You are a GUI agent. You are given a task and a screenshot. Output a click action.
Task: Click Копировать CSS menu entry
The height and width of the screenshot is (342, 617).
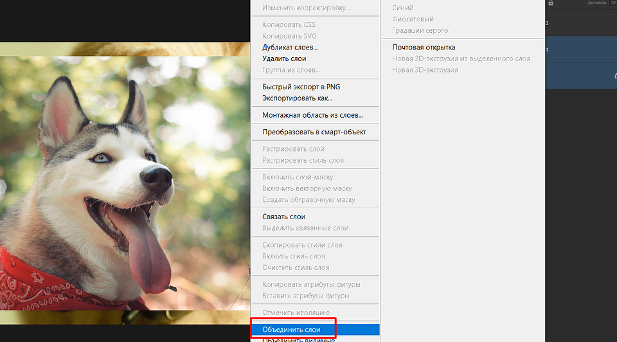pos(289,24)
